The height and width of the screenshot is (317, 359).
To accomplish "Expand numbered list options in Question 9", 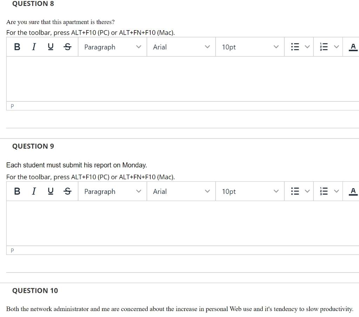I will point(336,191).
